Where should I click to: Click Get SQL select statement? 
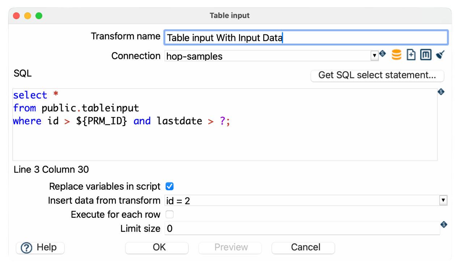tap(377, 76)
